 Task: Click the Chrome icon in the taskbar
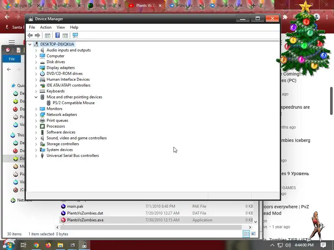coord(36,245)
